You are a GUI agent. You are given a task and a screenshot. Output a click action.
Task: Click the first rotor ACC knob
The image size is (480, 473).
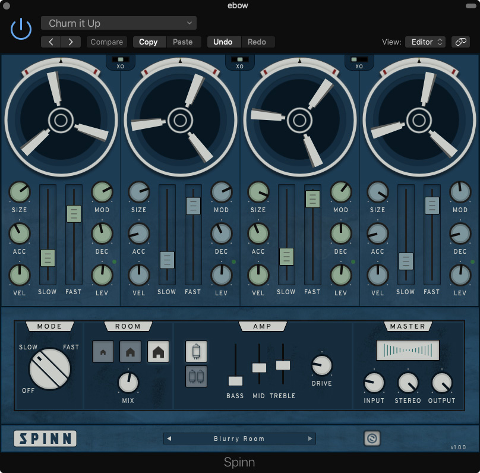pos(20,234)
